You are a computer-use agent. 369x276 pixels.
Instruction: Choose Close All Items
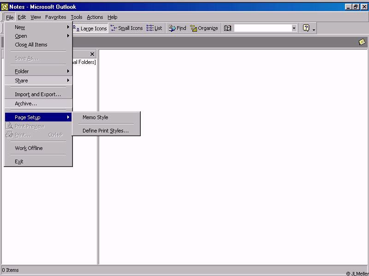point(38,45)
